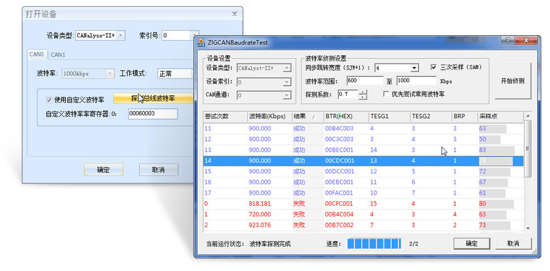This screenshot has height=271, width=550.
Task: Select row with BTR 00FAC001
Action: click(x=363, y=193)
